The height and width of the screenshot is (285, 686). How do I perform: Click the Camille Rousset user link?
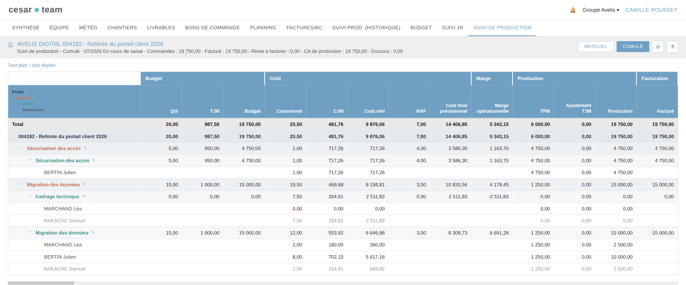pyautogui.click(x=651, y=10)
